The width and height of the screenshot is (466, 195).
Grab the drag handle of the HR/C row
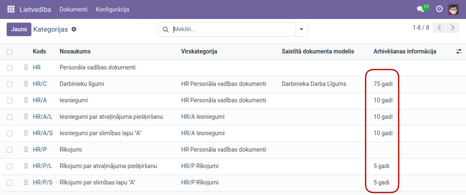(26, 84)
